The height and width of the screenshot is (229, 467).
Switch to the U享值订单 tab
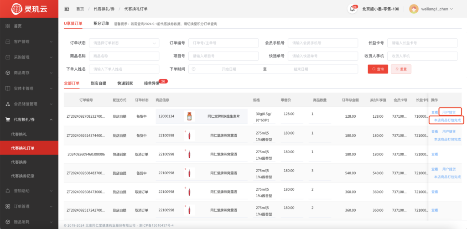pyautogui.click(x=73, y=24)
